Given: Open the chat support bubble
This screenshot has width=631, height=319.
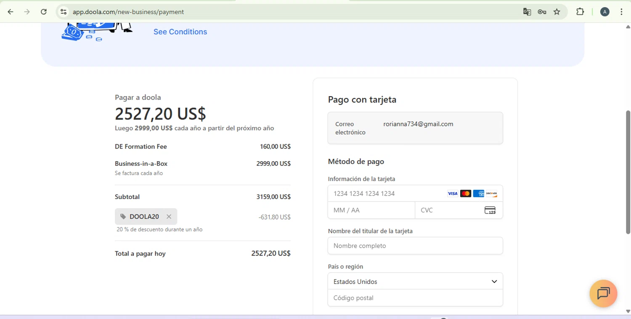Looking at the screenshot, I should pos(603,293).
